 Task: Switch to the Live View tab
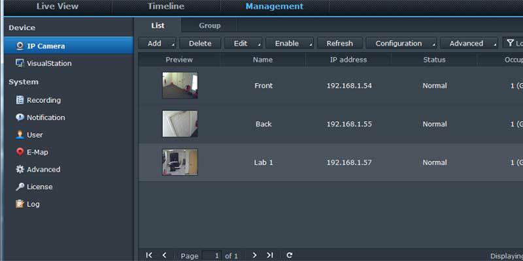[58, 7]
